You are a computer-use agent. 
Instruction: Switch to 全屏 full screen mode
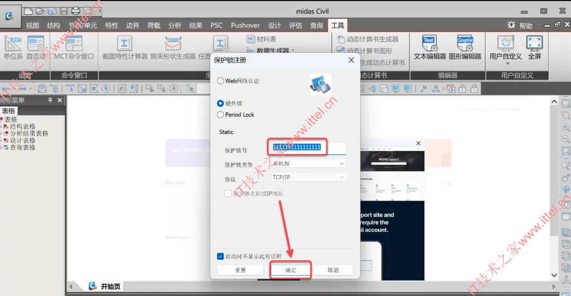[534, 47]
